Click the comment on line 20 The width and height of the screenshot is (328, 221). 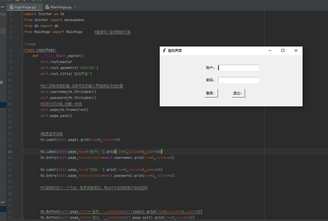[52, 134]
